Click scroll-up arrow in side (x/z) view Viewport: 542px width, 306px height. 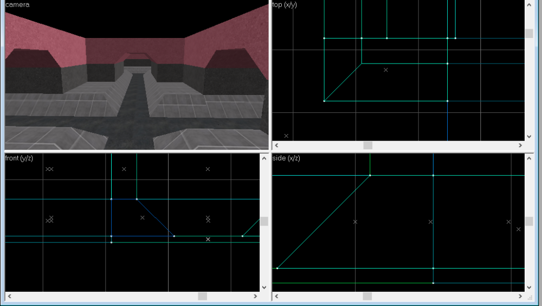point(529,158)
